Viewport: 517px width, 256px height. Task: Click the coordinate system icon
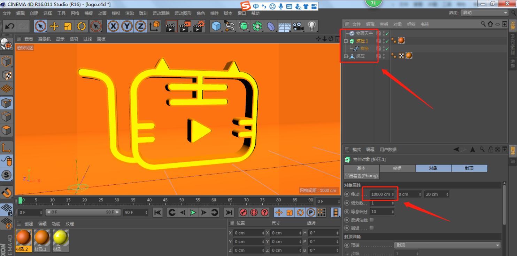[154, 26]
